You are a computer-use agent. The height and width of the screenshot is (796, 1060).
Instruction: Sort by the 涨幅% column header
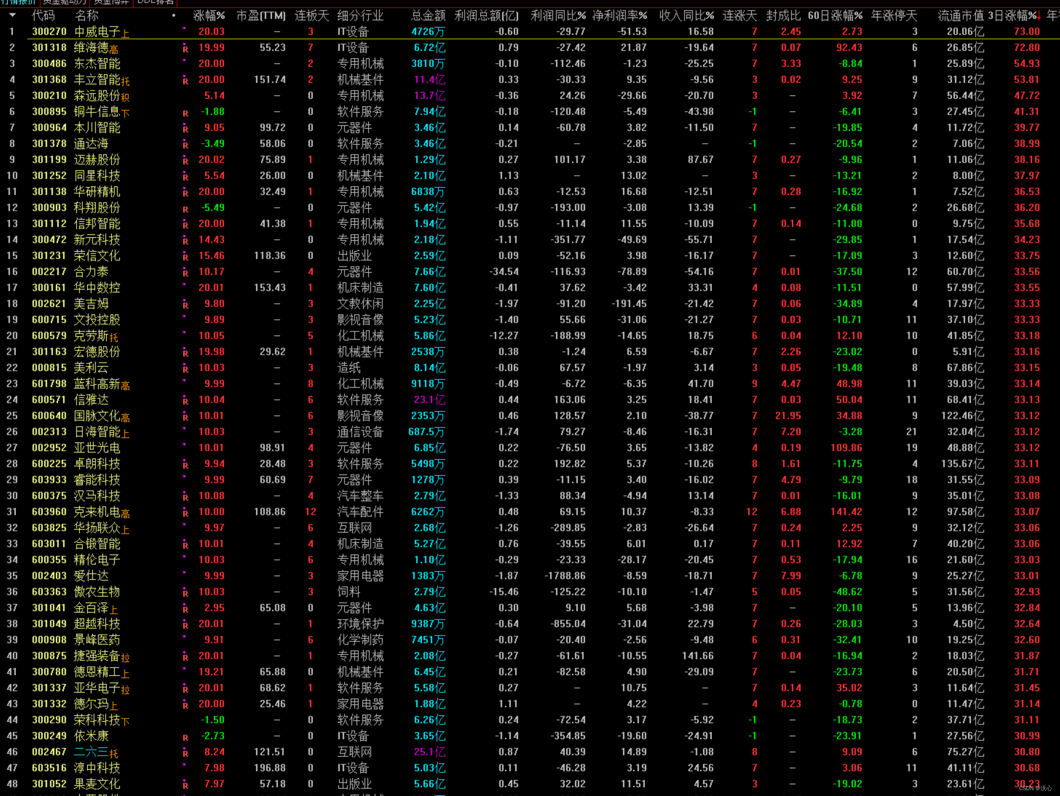(x=209, y=16)
